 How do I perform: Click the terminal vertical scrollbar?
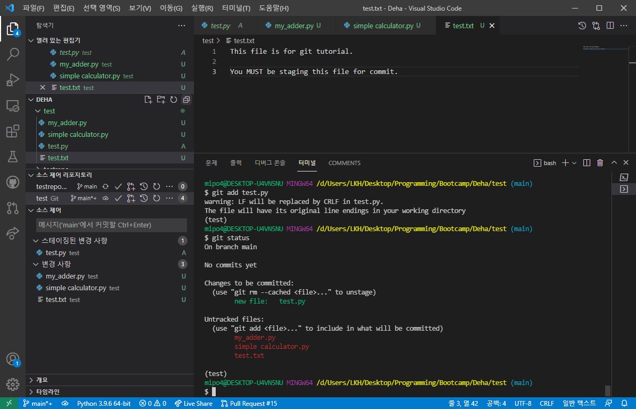pyautogui.click(x=608, y=390)
